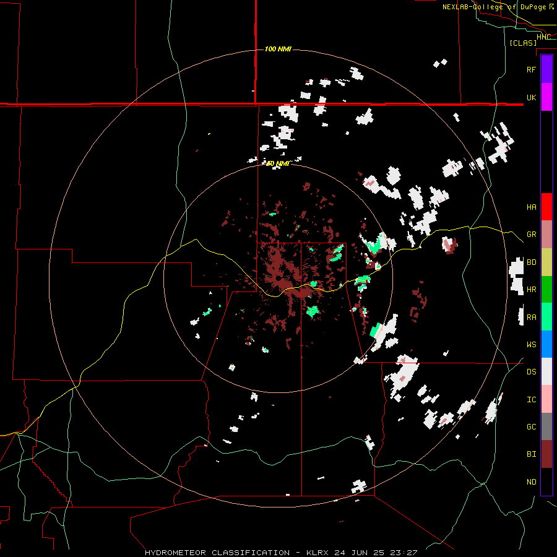
Task: Select the 'RA' legend label
Action: click(x=531, y=317)
